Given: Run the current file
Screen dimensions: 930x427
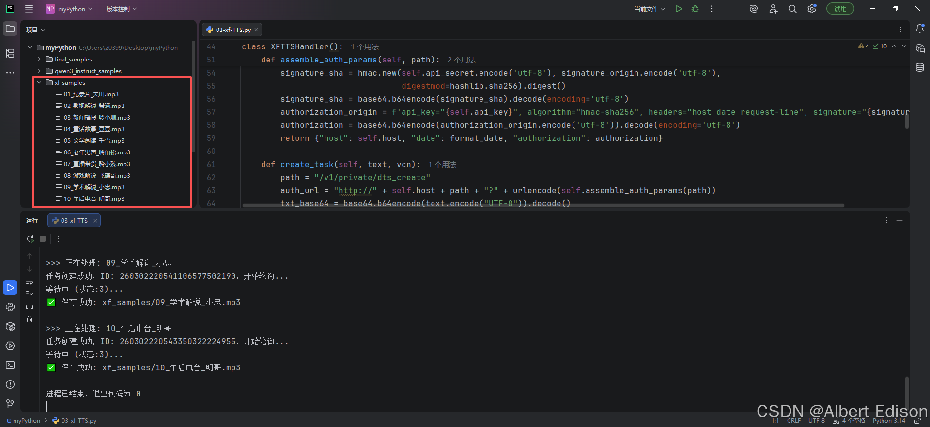Looking at the screenshot, I should click(x=679, y=9).
